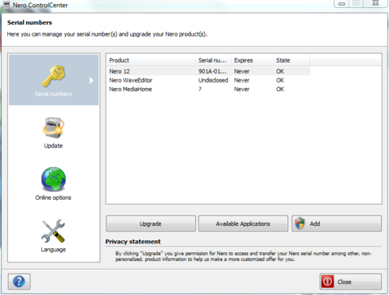This screenshot has width=389, height=295.
Task: Click the blue help question mark button
Action: tap(19, 282)
